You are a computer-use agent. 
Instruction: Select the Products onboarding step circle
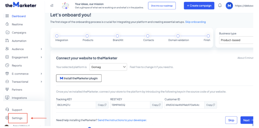pos(87,36)
